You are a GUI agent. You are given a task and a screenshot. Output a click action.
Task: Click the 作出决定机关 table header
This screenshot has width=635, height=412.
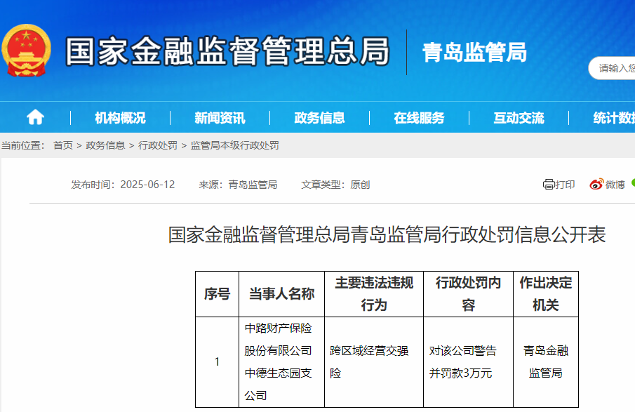pyautogui.click(x=546, y=294)
